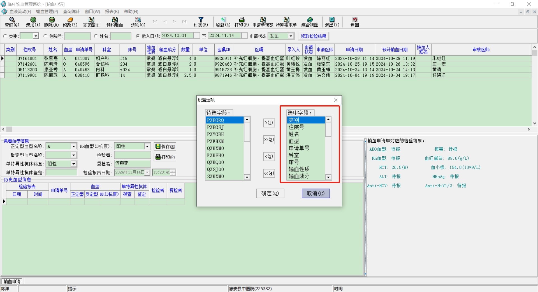This screenshot has width=538, height=292.
Task: Expand the 正定型血型名称 dropdown
Action: pos(73,146)
